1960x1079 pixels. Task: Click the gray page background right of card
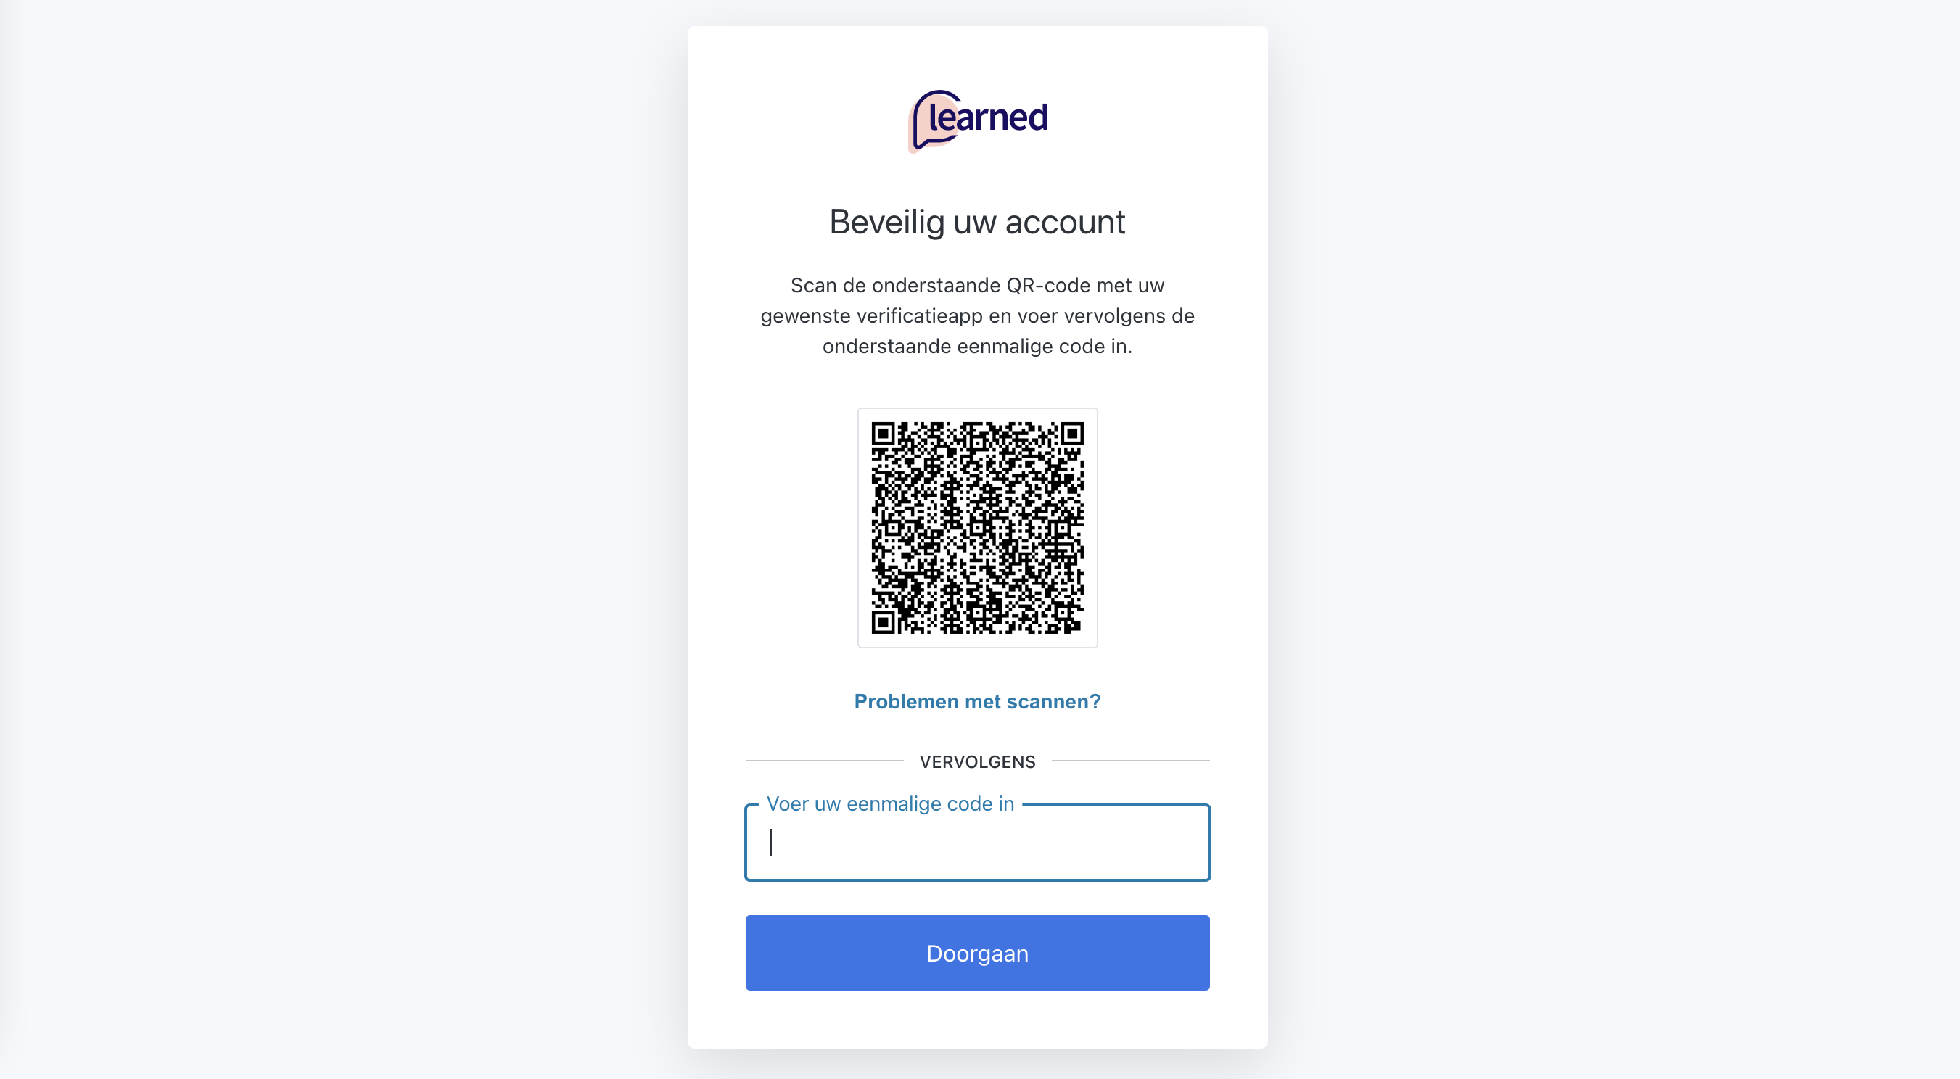[x=1613, y=532]
